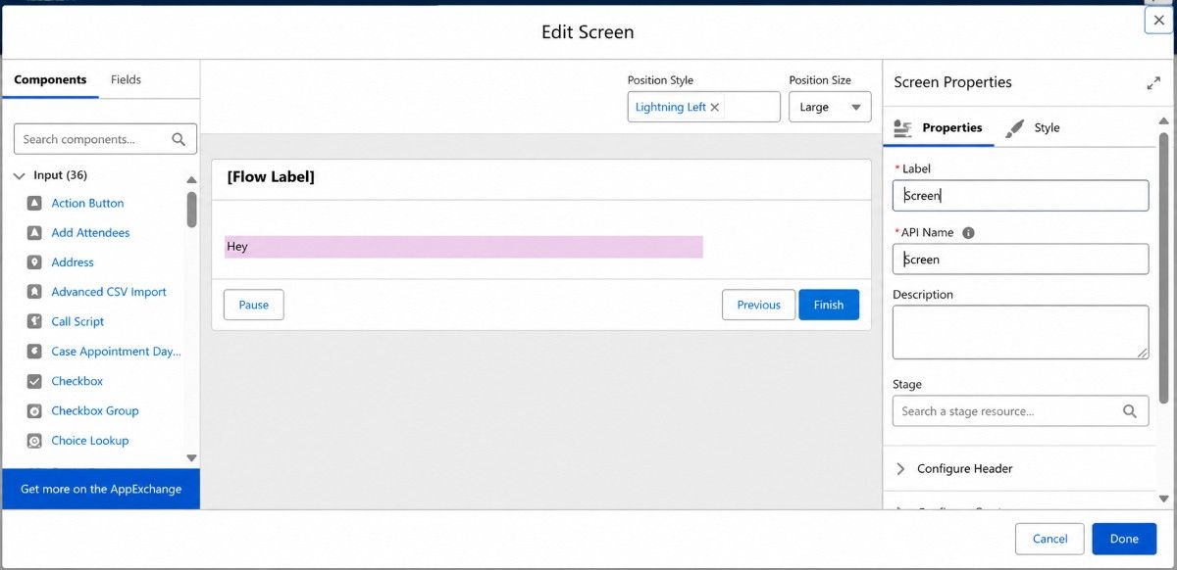
Task: Remove the Lightning Left pill with its X
Action: pyautogui.click(x=715, y=108)
